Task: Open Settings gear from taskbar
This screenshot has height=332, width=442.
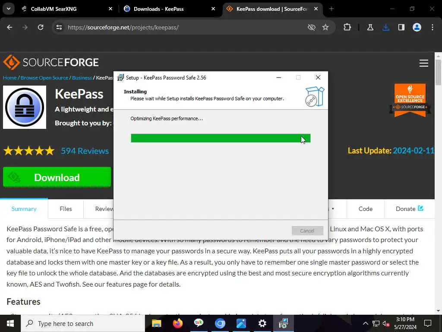Action: tap(262, 323)
